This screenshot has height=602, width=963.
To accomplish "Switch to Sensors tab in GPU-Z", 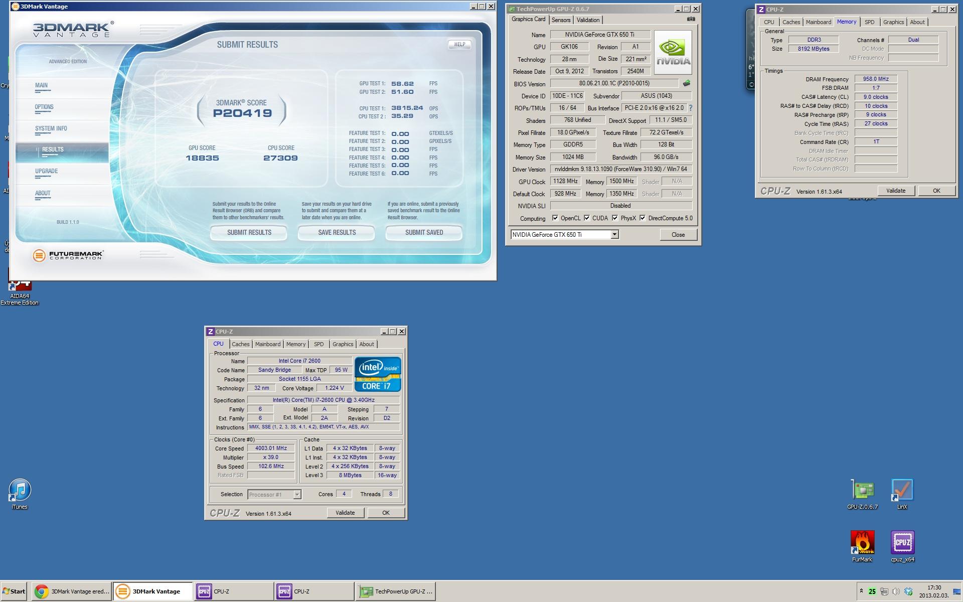I will (561, 20).
